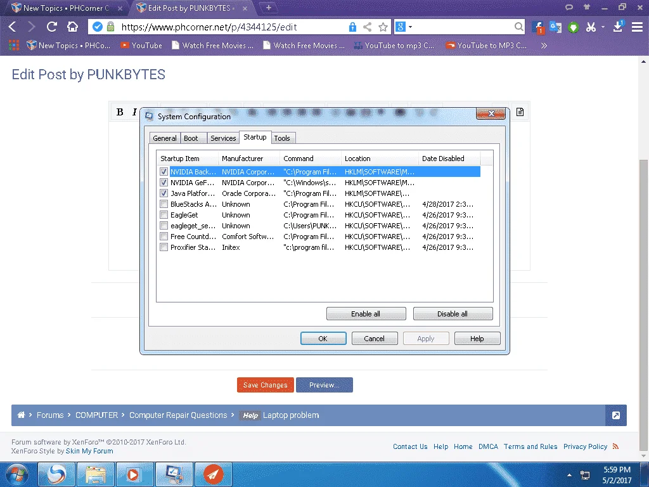This screenshot has height=487, width=649.
Task: Expand the scissors tool dropdown arrow
Action: (603, 27)
